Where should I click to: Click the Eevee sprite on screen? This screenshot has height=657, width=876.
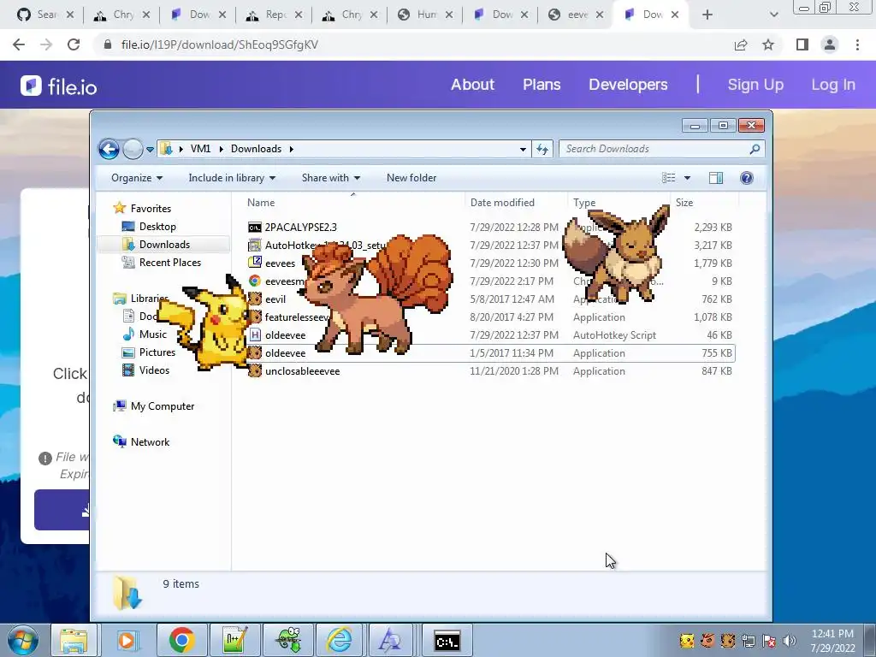(x=617, y=255)
